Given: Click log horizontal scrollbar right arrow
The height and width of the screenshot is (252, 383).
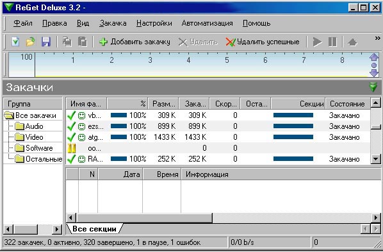Looking at the screenshot, I should pyautogui.click(x=376, y=217).
